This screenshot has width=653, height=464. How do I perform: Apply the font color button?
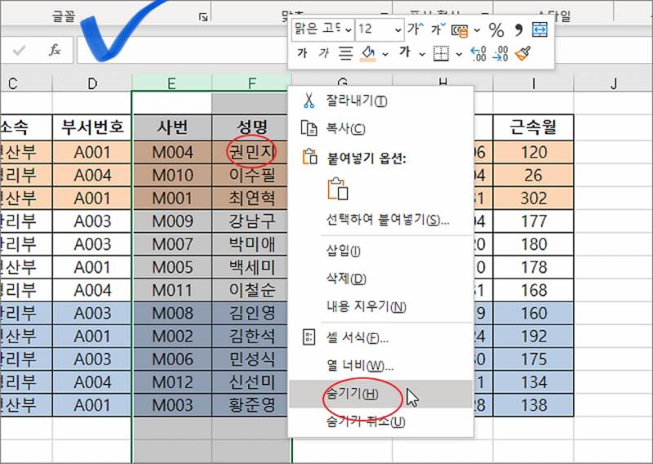tap(405, 53)
